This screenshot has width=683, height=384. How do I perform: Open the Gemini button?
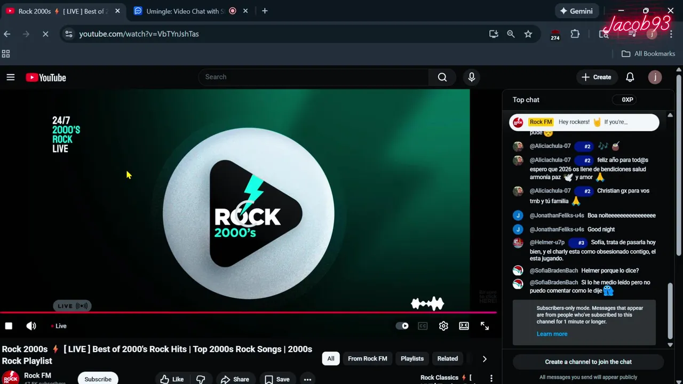coord(576,11)
